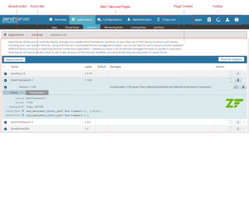
Task: Click the update icon for Zend Framework 1
Action: (x=231, y=80)
